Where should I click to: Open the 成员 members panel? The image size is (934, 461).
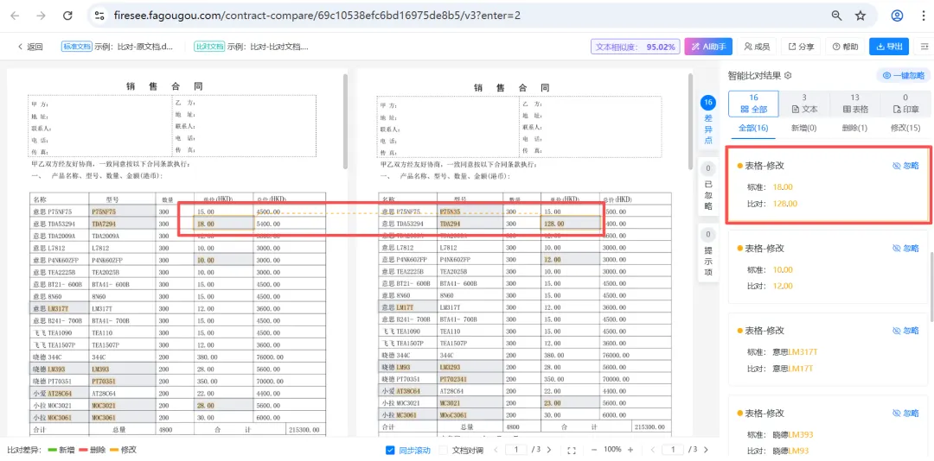click(757, 47)
